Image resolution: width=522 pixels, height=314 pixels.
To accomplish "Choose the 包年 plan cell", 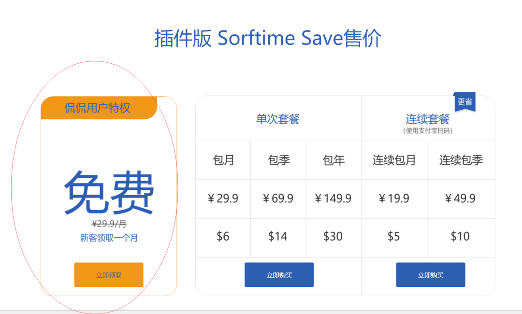I will coord(333,160).
